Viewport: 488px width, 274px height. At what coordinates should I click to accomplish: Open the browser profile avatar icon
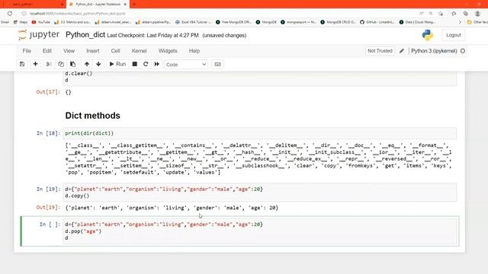click(x=477, y=14)
